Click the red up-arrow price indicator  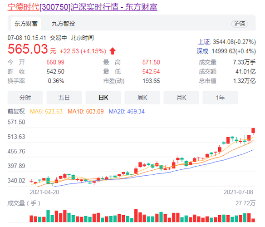point(113,51)
